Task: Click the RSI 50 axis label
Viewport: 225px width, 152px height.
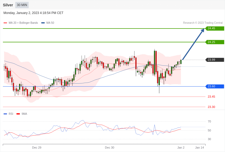Action: point(209,130)
